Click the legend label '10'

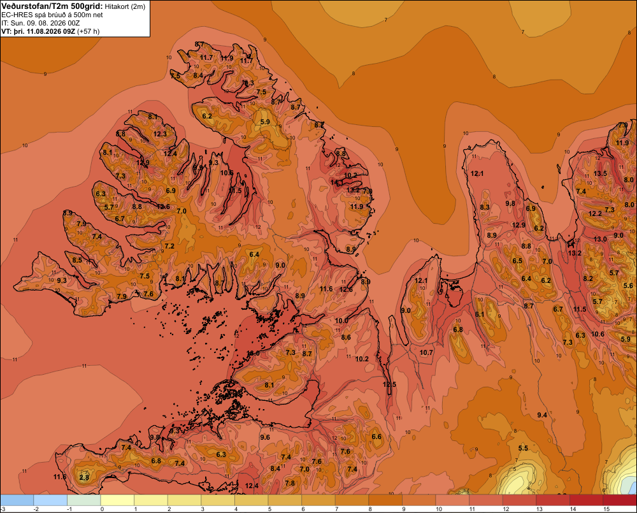click(x=439, y=509)
